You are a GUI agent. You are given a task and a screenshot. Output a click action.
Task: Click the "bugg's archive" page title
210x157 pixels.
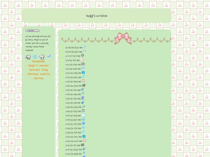(97, 16)
